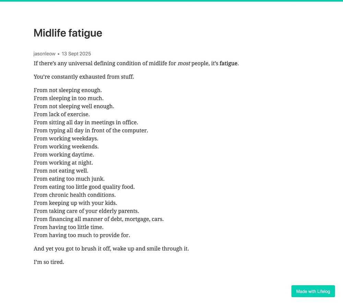Click 'From financing all manner of debt' line
The height and width of the screenshot is (304, 343).
coord(98,219)
